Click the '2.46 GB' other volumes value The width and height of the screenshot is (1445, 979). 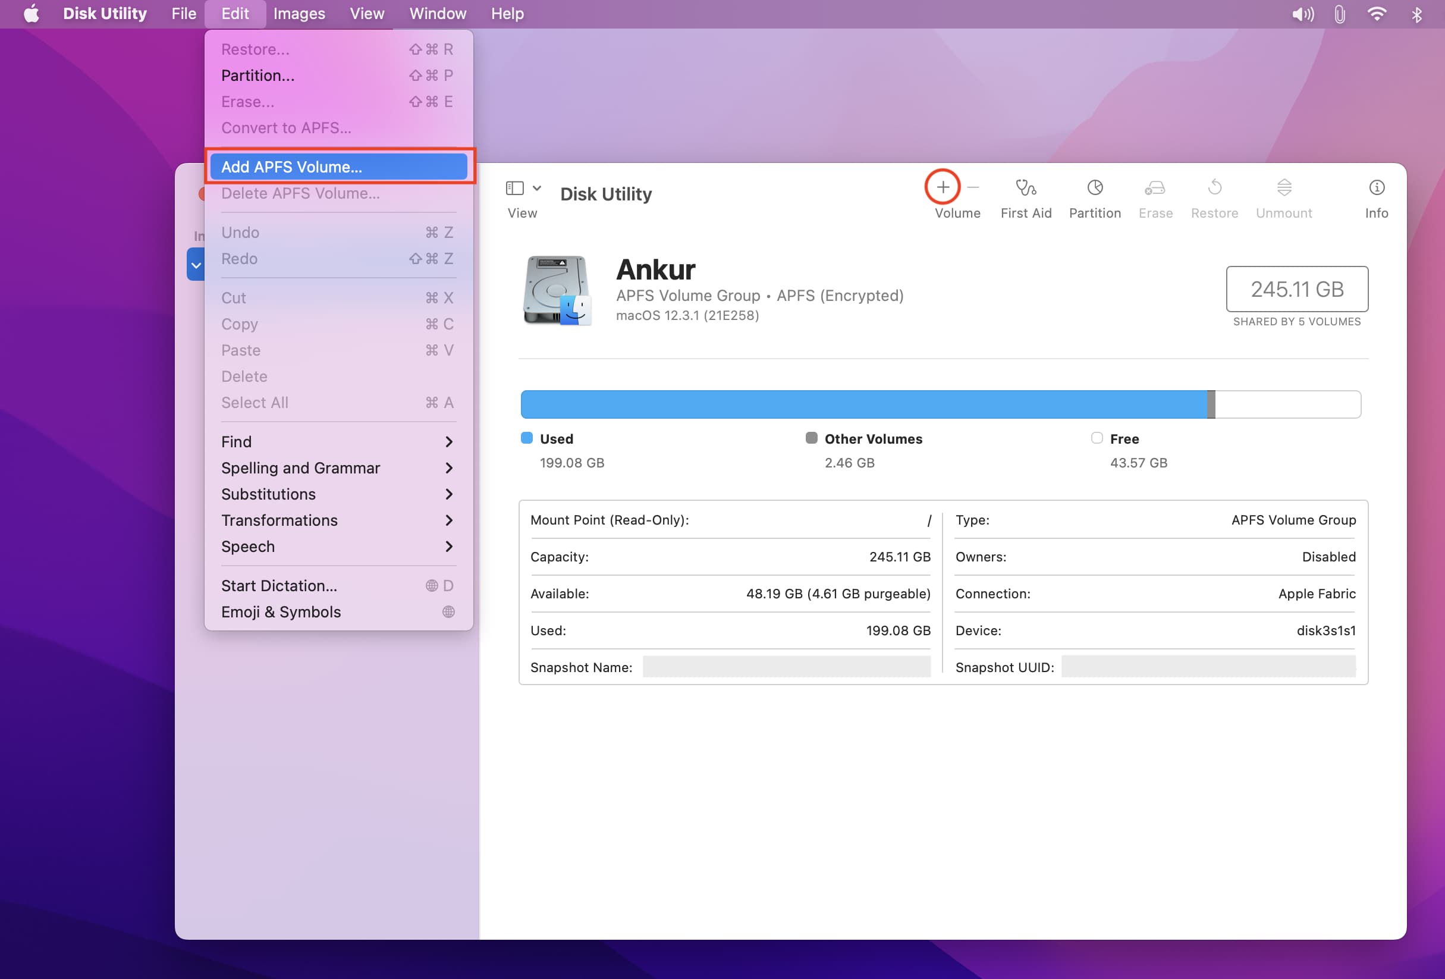(849, 463)
